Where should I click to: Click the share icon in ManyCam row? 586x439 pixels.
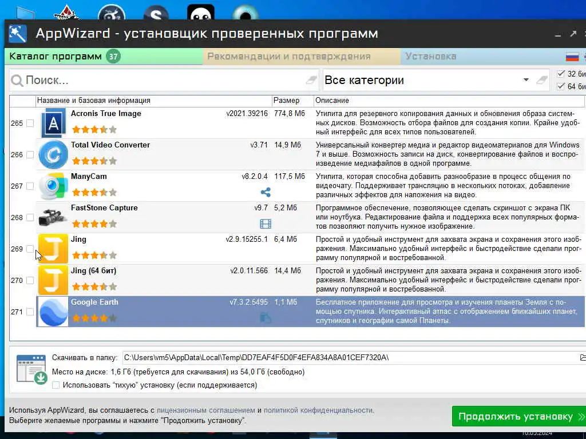point(266,192)
